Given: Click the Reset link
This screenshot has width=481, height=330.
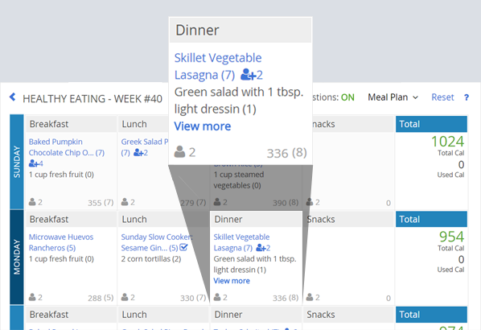Looking at the screenshot, I should (442, 97).
